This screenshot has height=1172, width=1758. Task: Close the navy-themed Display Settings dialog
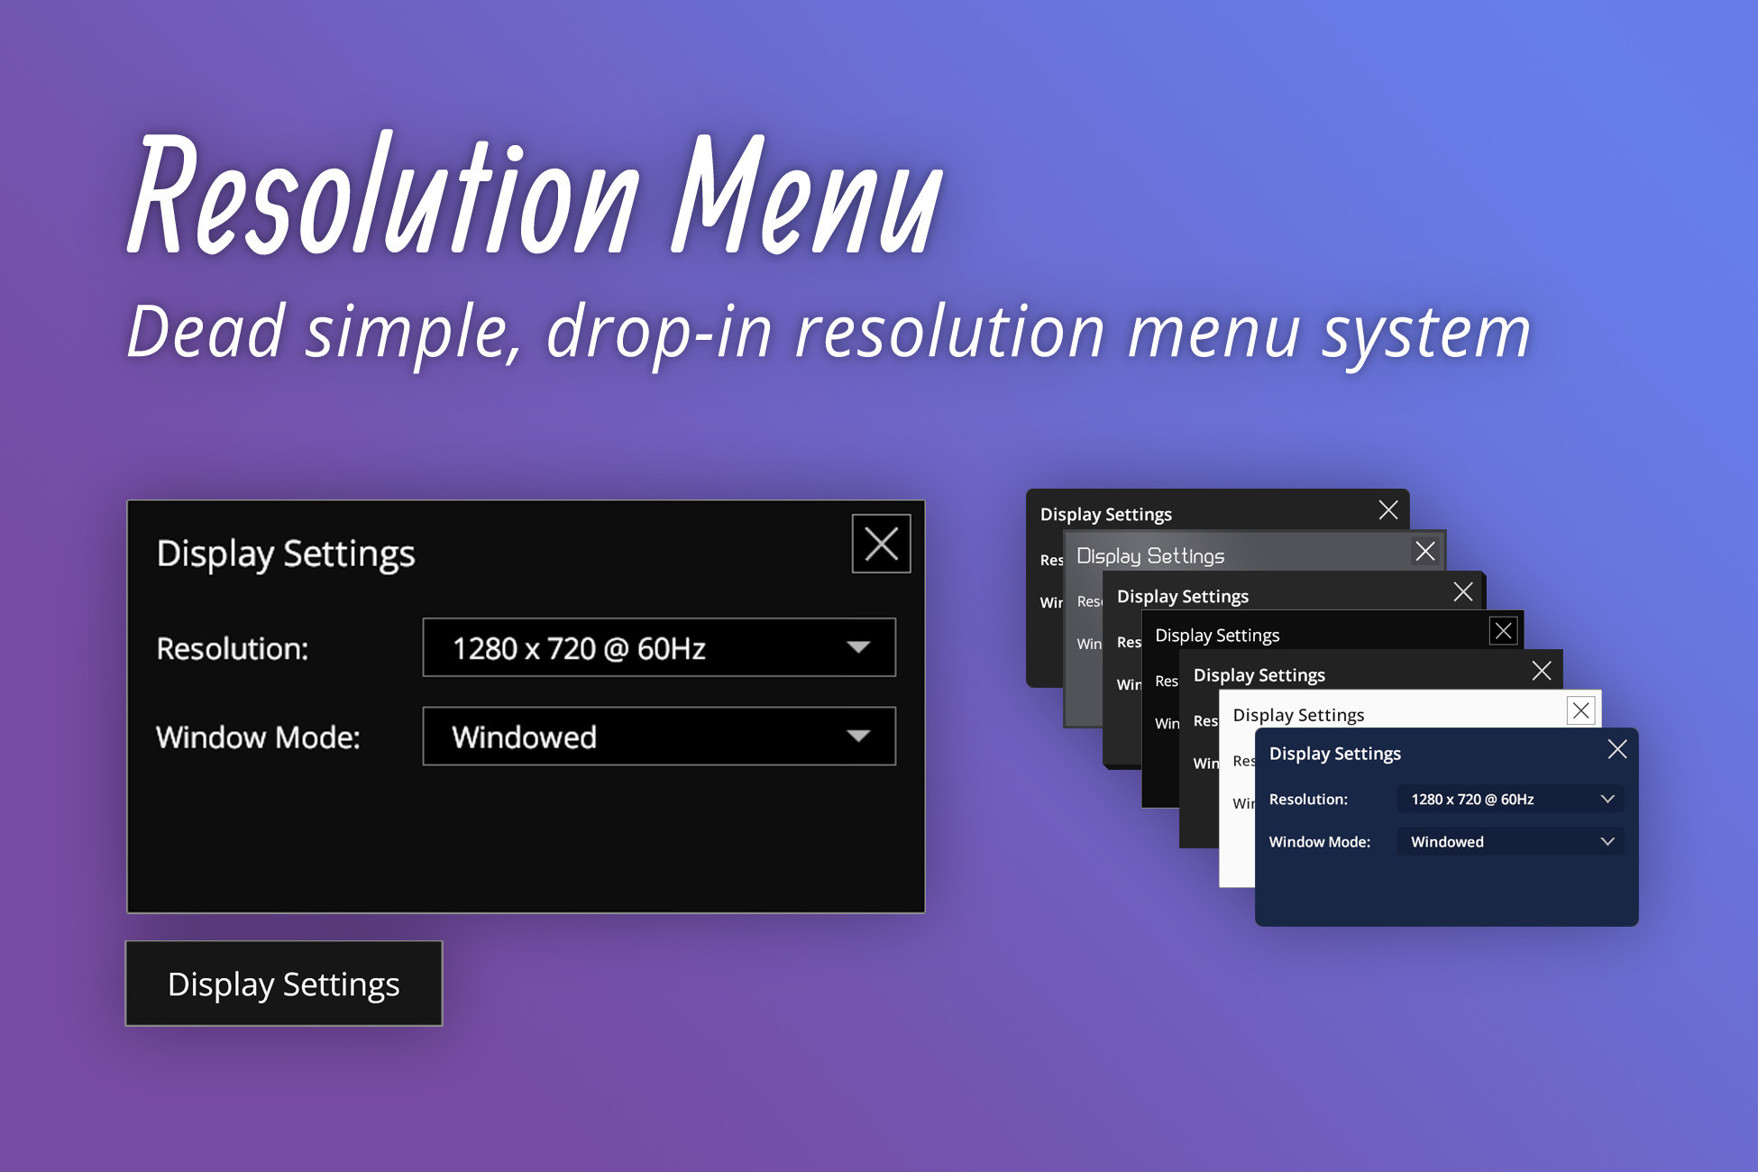click(x=1616, y=749)
